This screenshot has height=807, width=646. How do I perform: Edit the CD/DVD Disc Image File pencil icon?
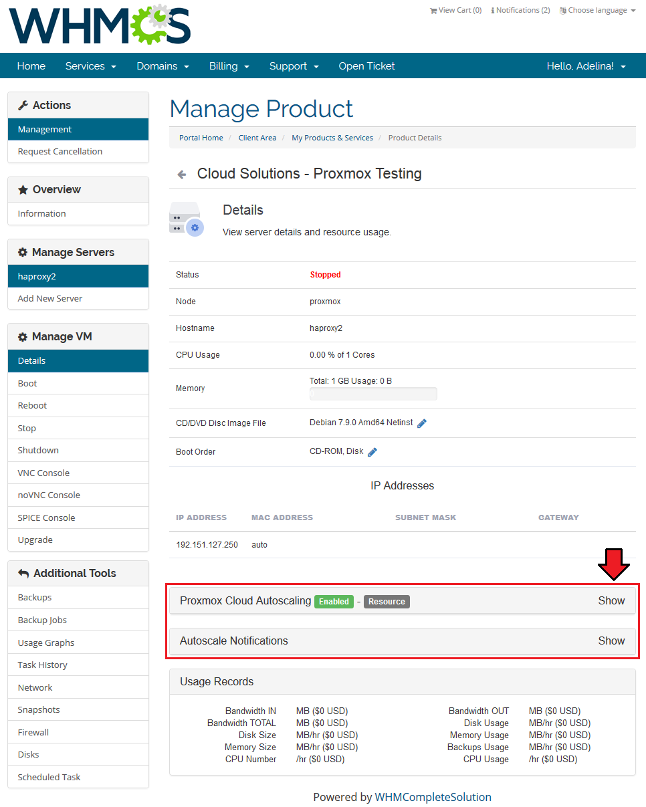point(422,423)
